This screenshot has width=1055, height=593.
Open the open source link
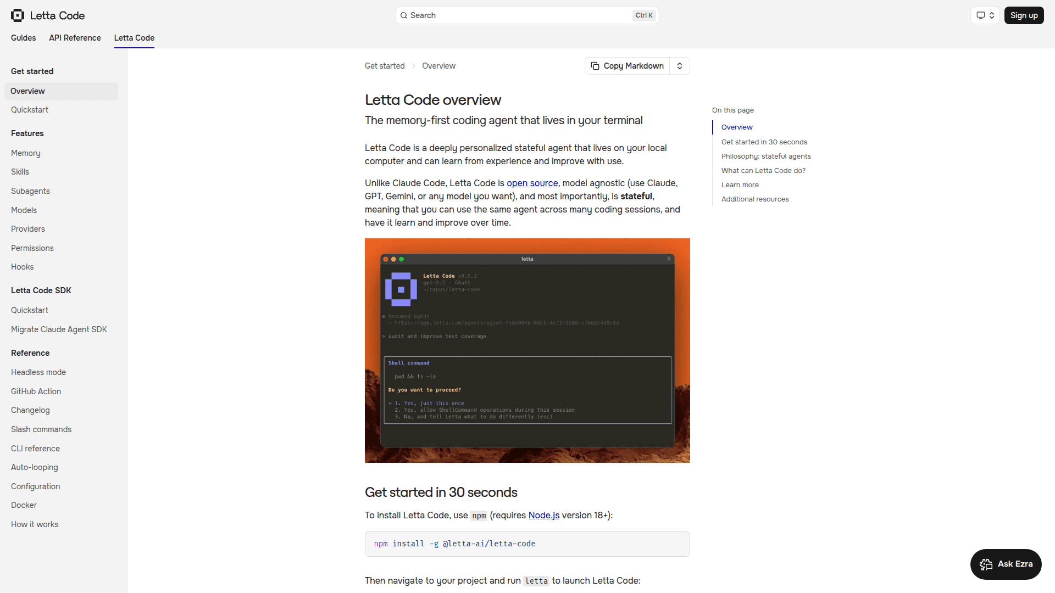(532, 183)
